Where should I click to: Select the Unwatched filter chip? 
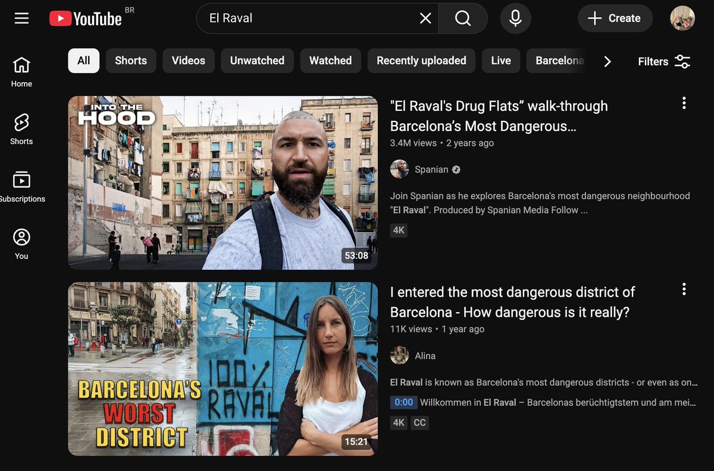click(x=257, y=61)
